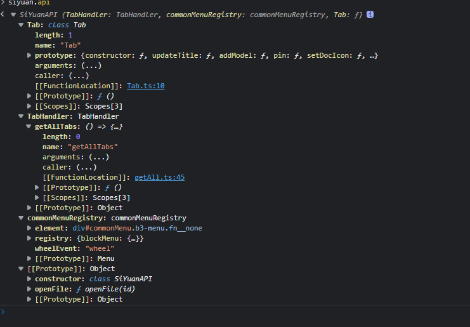Expand [[Prototype]]: ƒ () under Tab

(29, 96)
